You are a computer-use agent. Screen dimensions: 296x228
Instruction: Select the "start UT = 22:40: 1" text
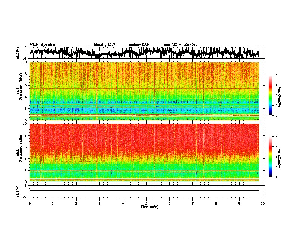pos(181,45)
